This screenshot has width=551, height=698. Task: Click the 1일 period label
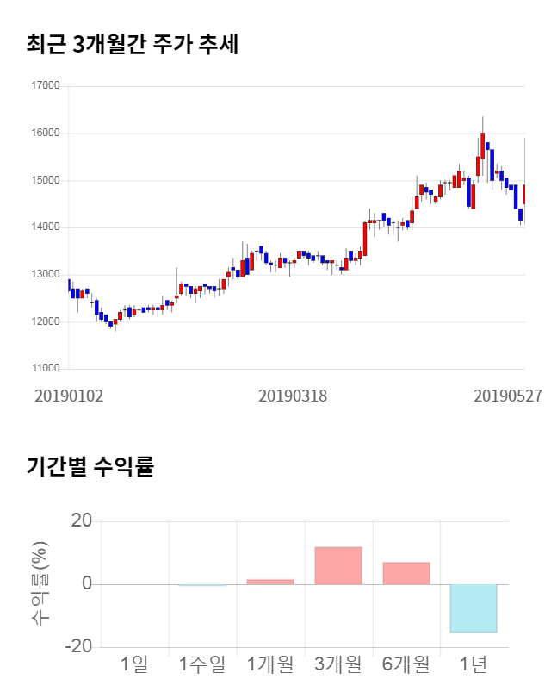coord(134,664)
